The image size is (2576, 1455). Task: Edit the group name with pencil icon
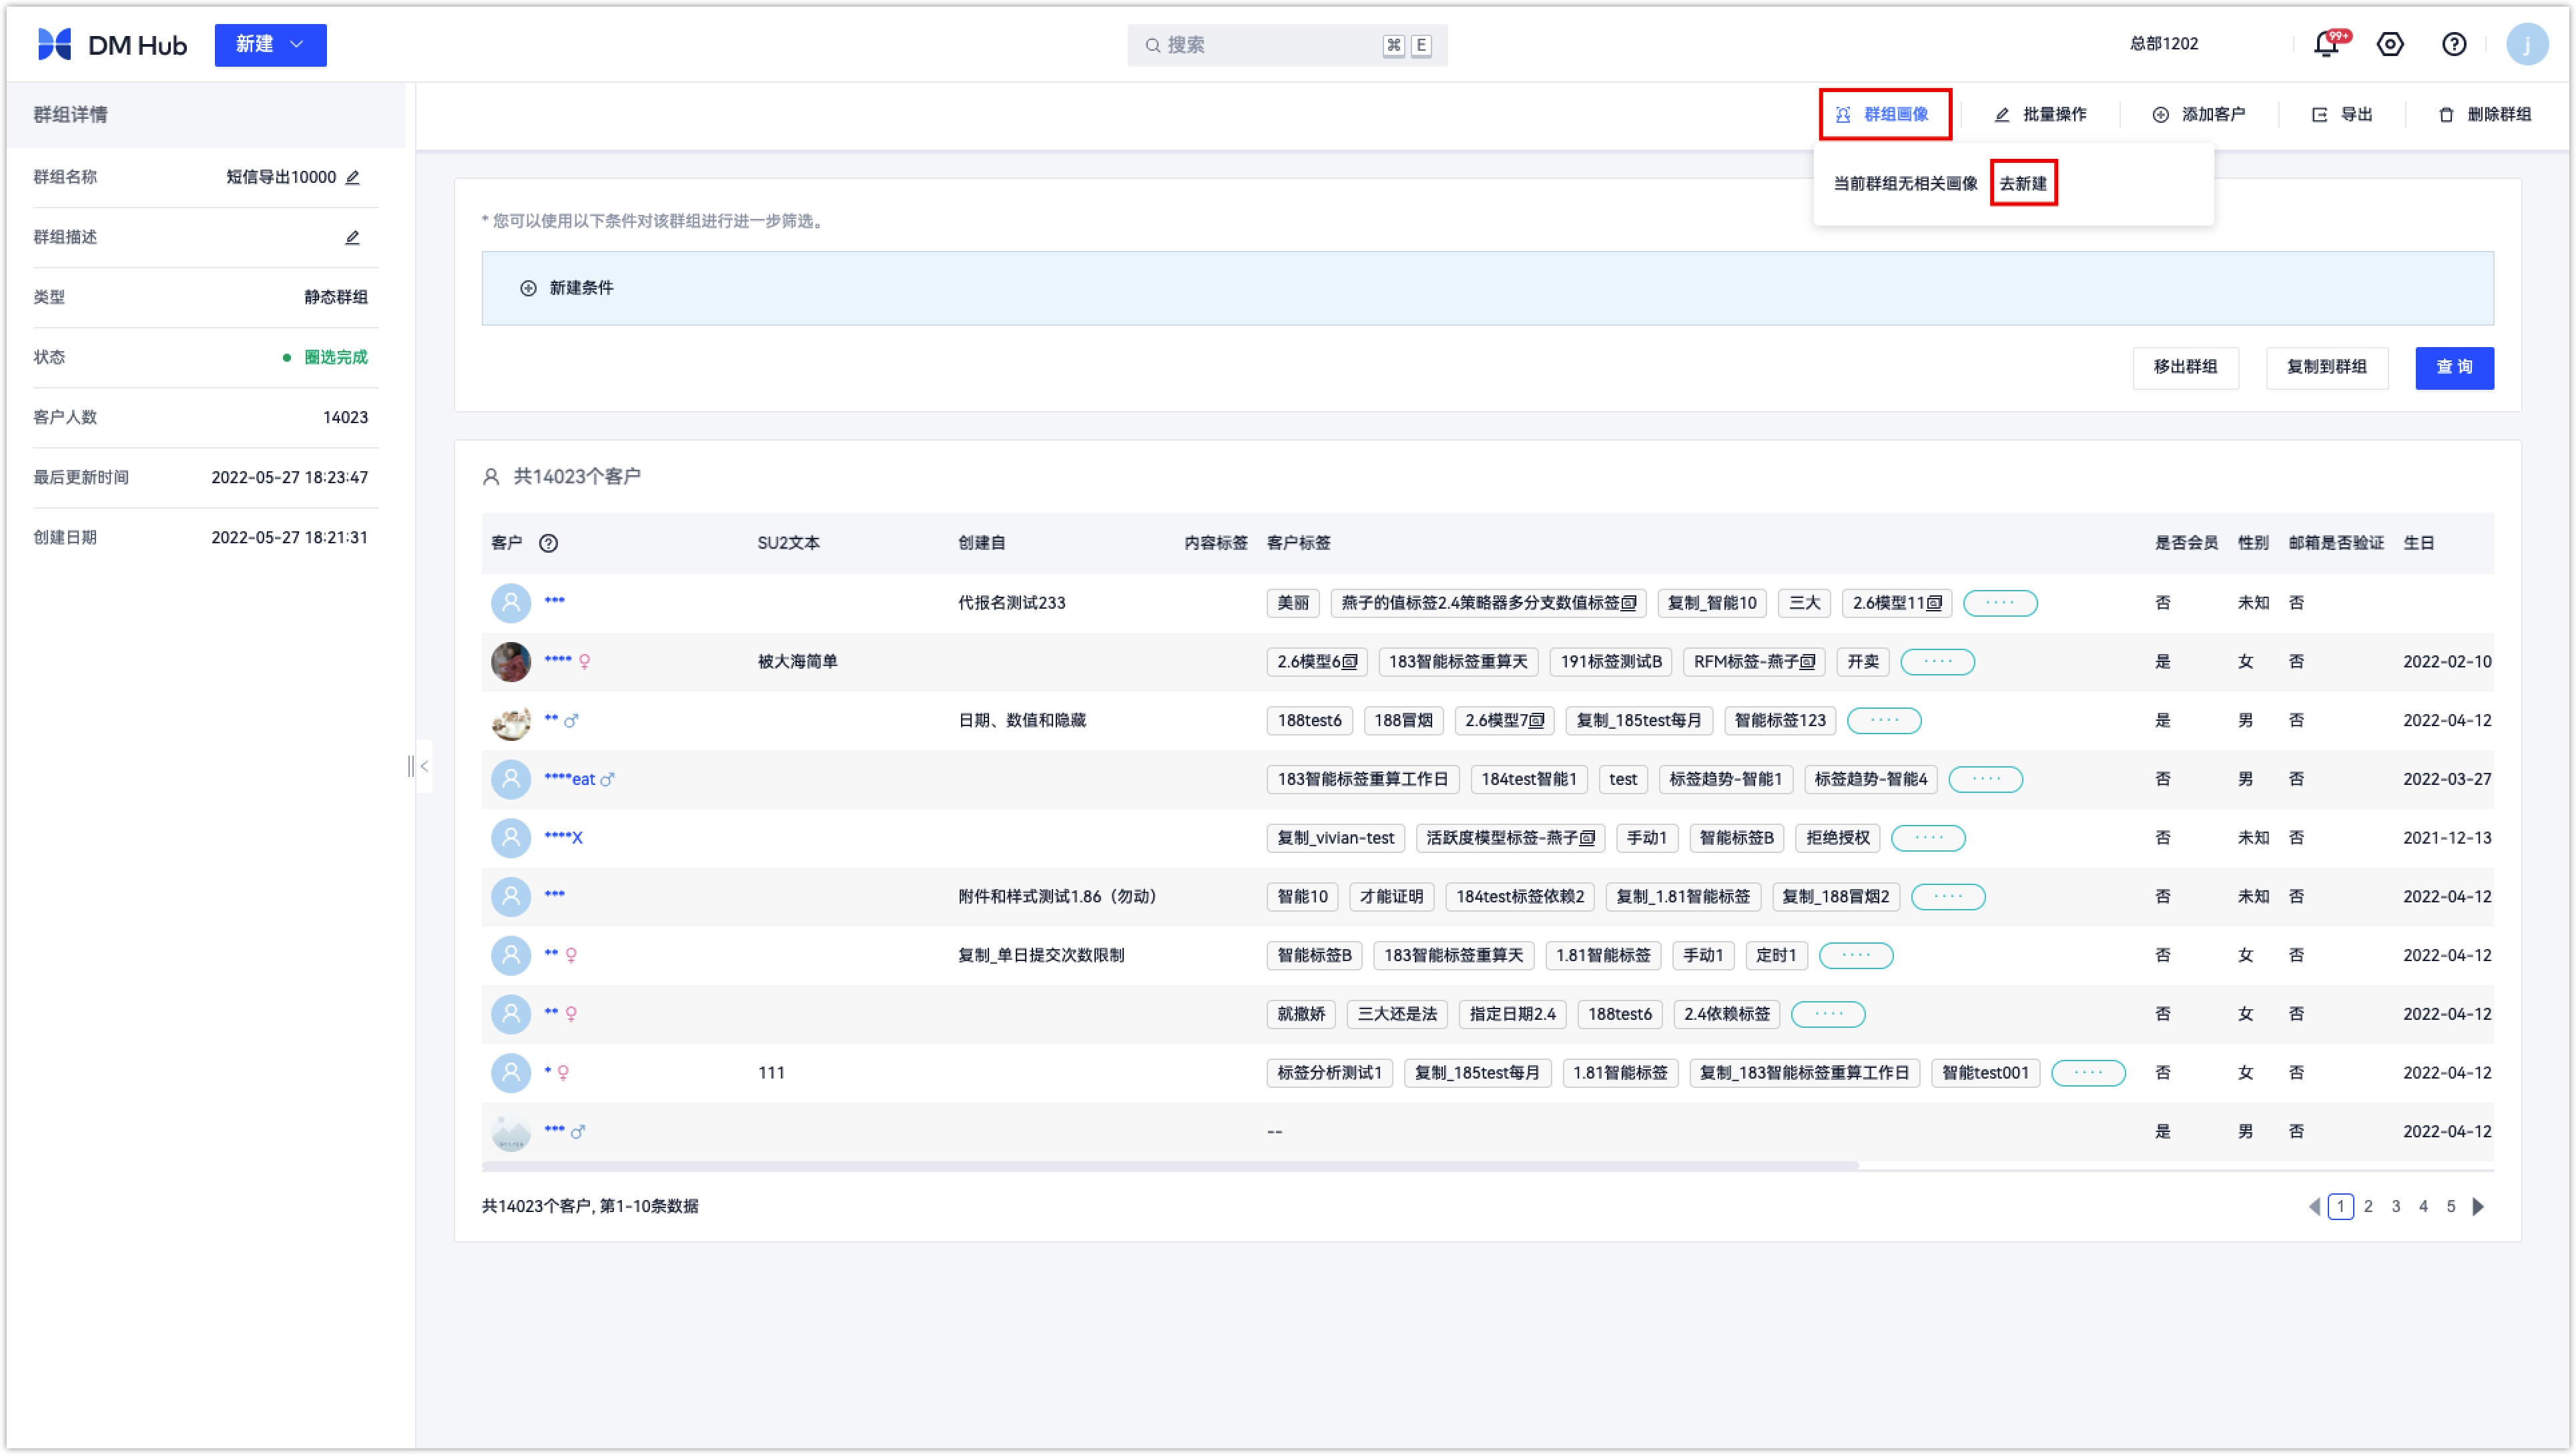click(x=352, y=178)
